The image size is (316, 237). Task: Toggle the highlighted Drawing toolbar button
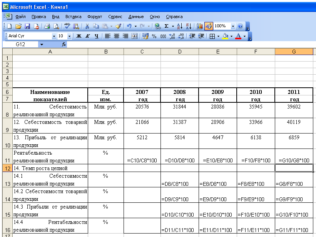[209, 26]
